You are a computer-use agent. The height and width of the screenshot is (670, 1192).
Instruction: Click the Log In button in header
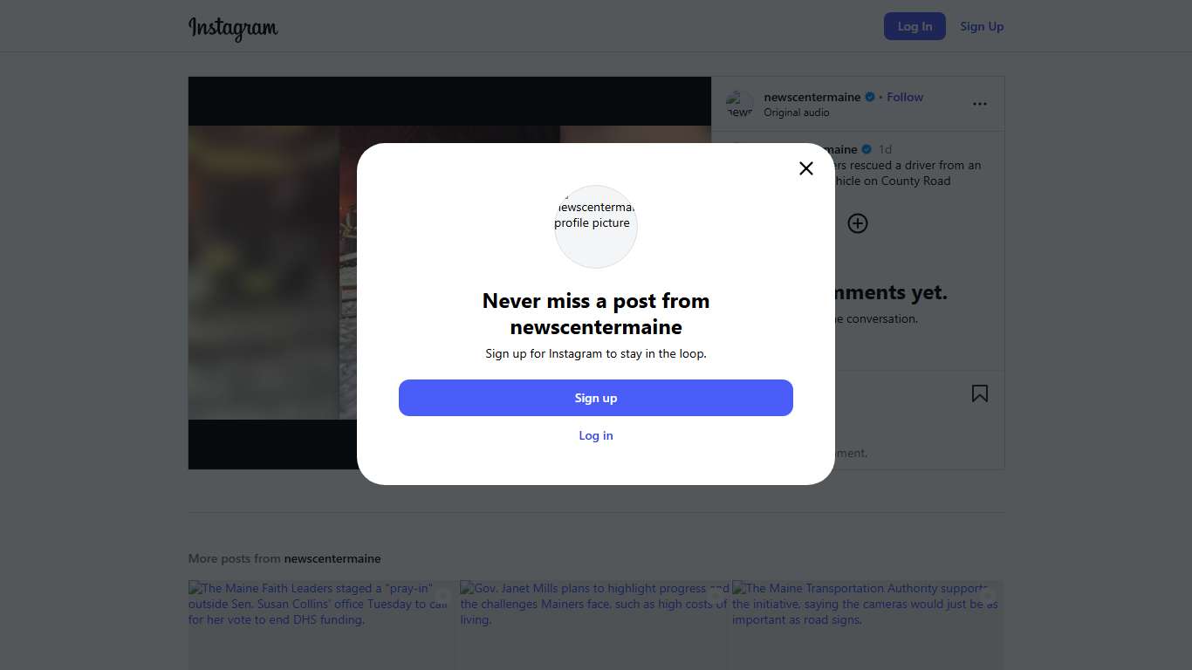[x=914, y=26]
